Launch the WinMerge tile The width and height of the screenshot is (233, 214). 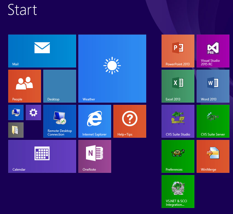tap(213, 156)
